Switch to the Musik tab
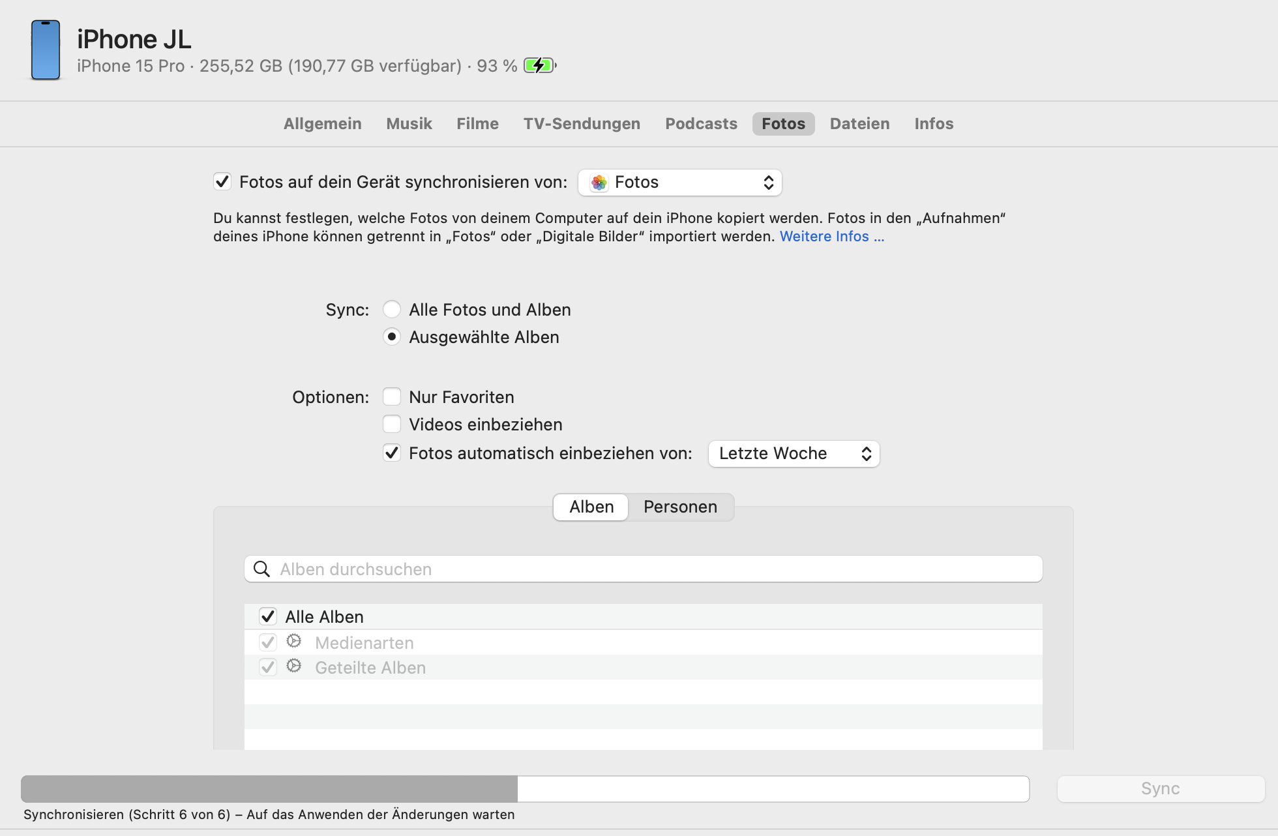Screen dimensions: 1278x836 409,124
